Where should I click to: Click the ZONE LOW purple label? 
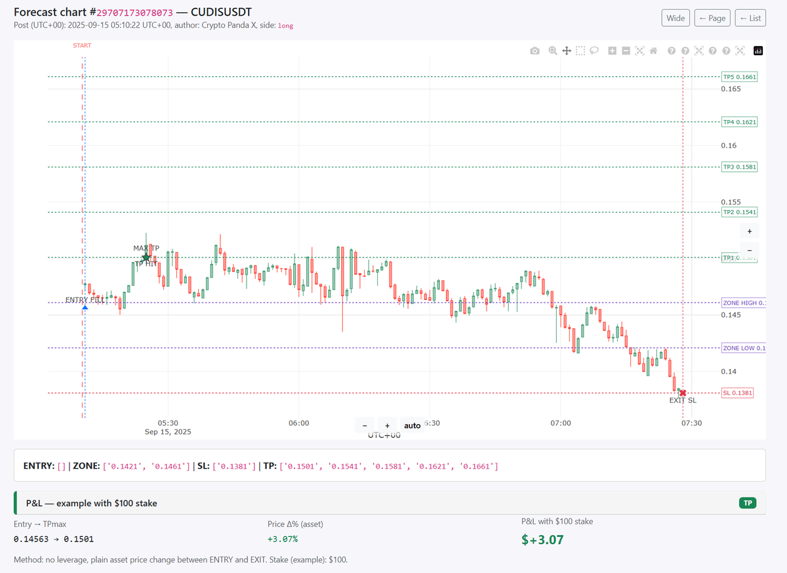click(x=743, y=348)
